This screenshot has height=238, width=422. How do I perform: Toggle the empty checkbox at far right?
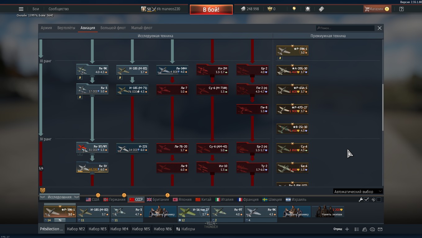pyautogui.click(x=379, y=200)
